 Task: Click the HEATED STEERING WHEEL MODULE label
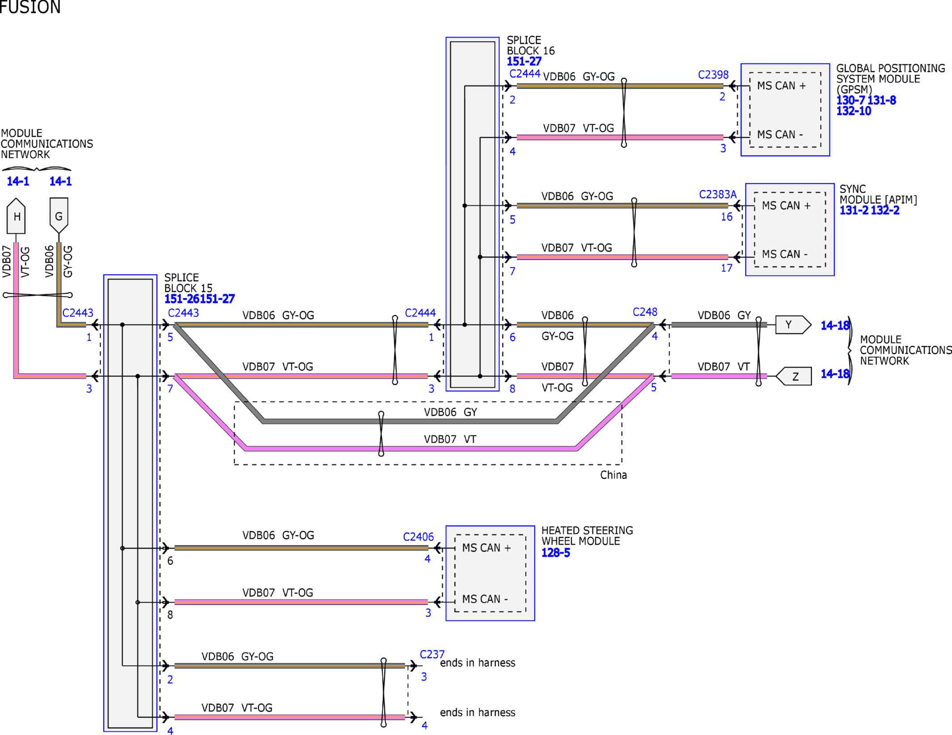tap(587, 536)
